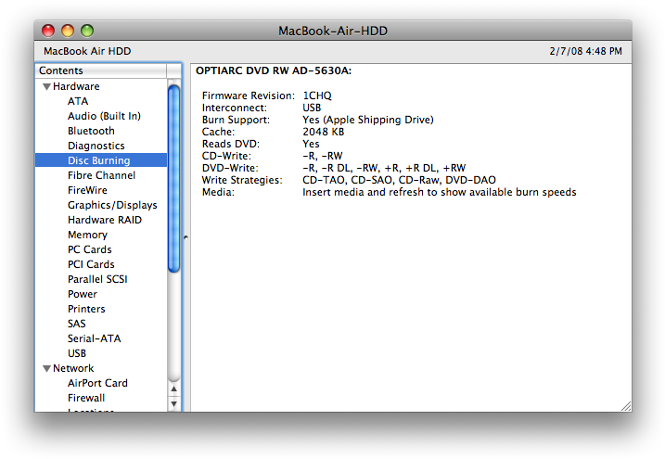The width and height of the screenshot is (665, 459).
Task: Click the window resize grip corner
Action: pos(626,406)
